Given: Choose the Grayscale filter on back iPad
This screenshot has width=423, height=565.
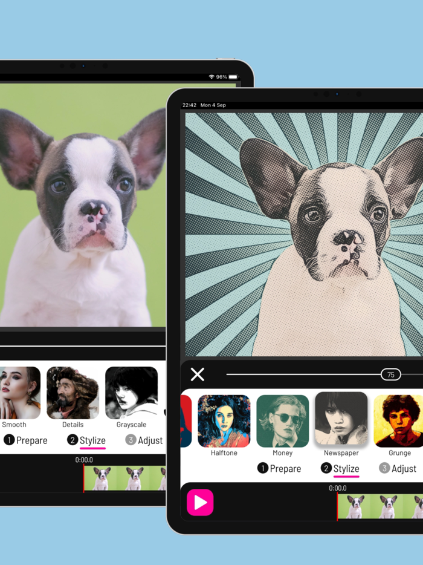Looking at the screenshot, I should coord(131,393).
